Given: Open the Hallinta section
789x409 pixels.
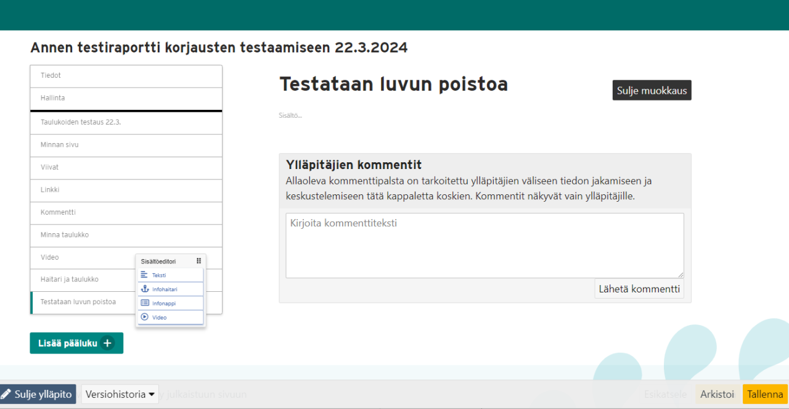Looking at the screenshot, I should tap(126, 98).
